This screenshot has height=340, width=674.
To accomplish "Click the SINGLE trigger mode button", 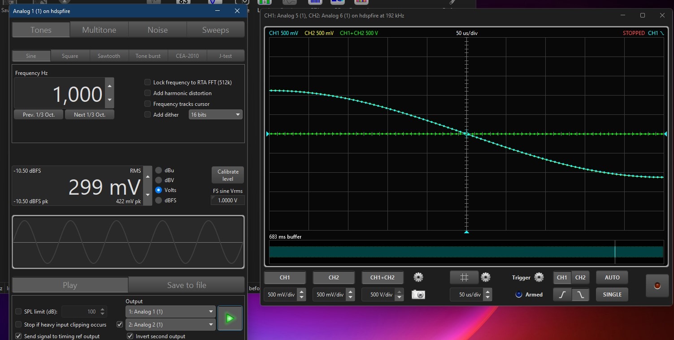I will pos(612,295).
